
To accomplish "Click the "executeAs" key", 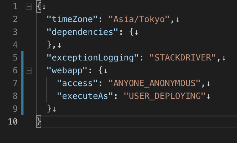I will (x=85, y=96).
